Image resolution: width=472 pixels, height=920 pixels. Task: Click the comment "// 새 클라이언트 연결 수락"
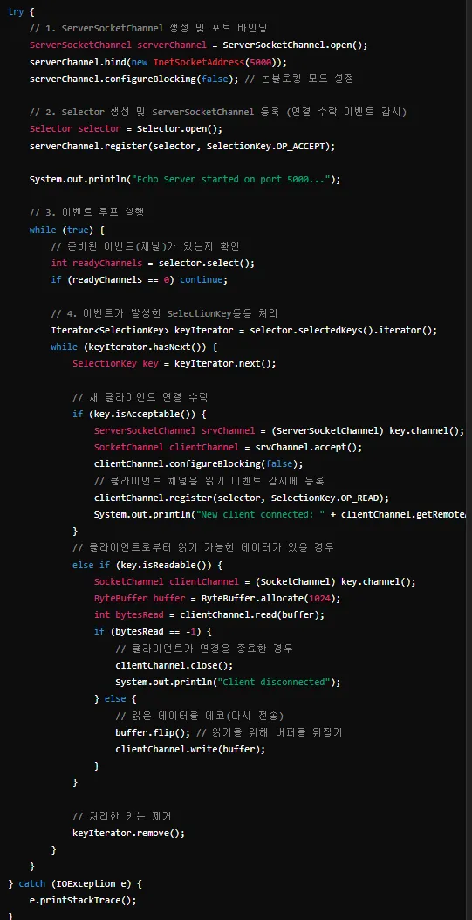coord(140,397)
